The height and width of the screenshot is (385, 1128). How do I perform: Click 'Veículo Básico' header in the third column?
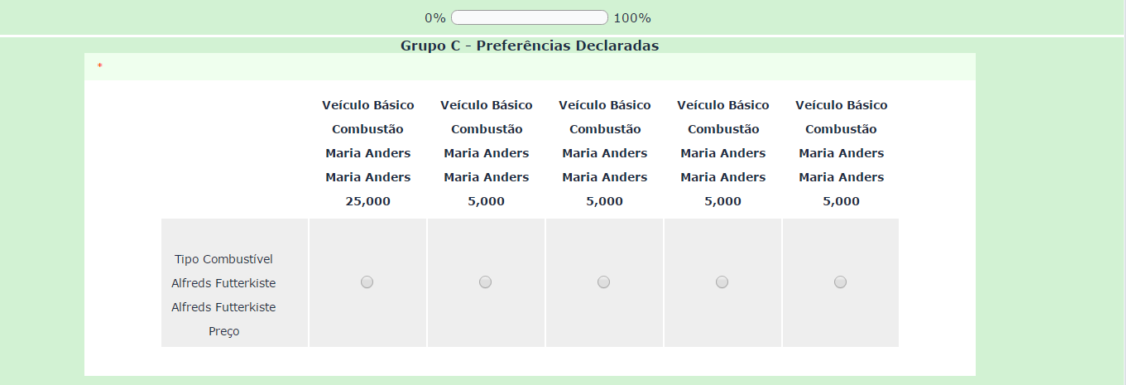(x=605, y=105)
